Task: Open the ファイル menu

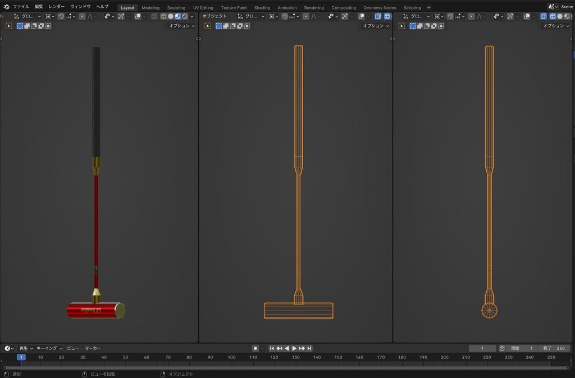Action: click(21, 7)
